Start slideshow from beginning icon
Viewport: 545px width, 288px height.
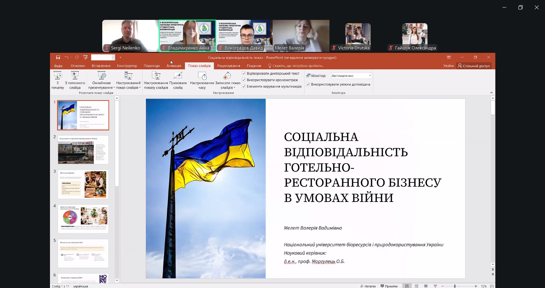click(x=58, y=76)
